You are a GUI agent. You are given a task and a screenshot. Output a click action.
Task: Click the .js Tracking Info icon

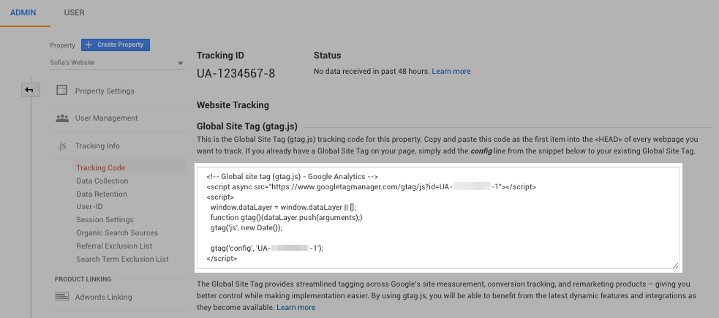62,145
